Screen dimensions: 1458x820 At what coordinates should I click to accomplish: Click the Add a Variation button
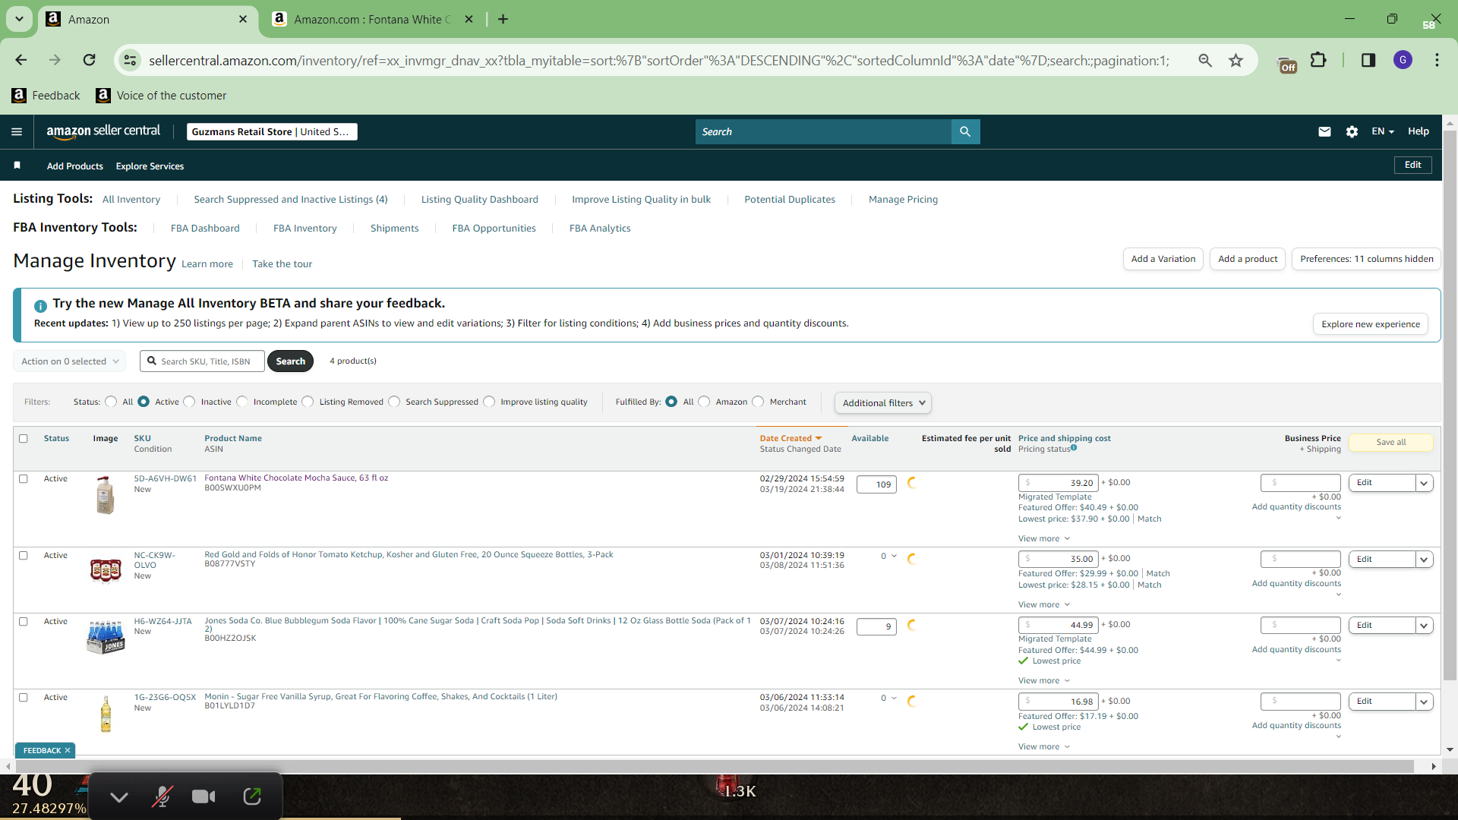point(1163,259)
